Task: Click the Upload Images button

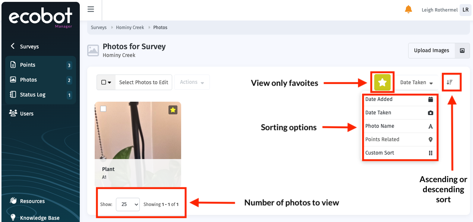Action: (x=431, y=51)
